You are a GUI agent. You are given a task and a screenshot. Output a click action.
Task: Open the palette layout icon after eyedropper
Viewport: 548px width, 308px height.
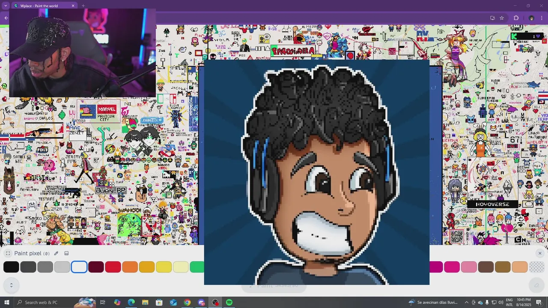click(66, 253)
